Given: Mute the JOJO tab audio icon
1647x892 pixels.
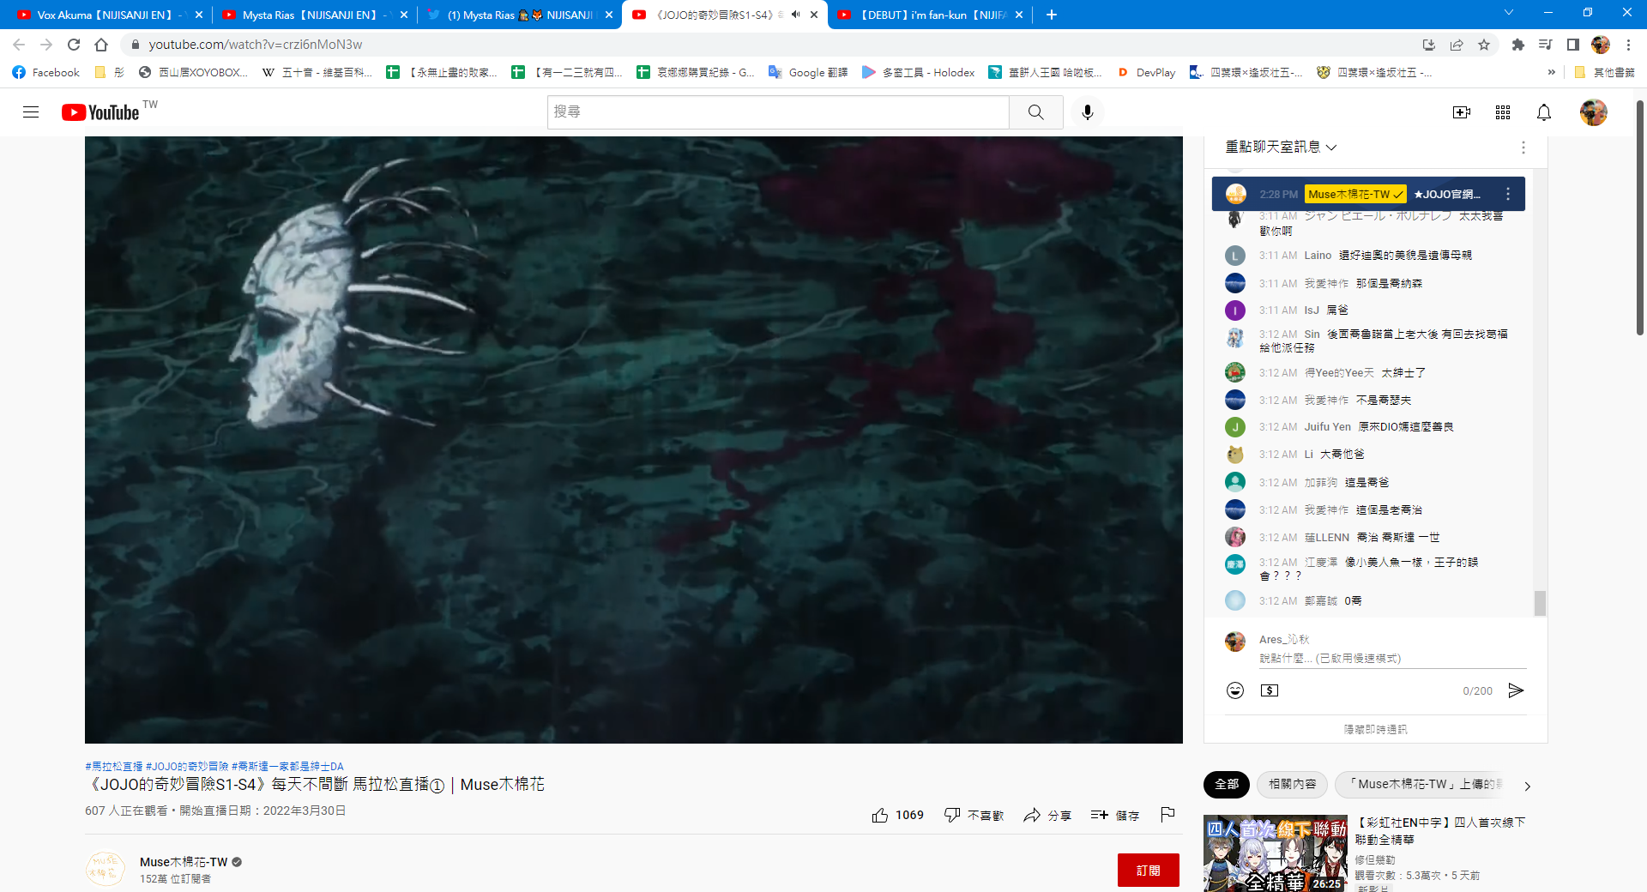Looking at the screenshot, I should 795,15.
